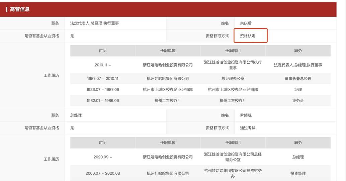The image size is (346, 181).
Task: Select the 总经理办公室 department cell
Action: tap(233, 79)
